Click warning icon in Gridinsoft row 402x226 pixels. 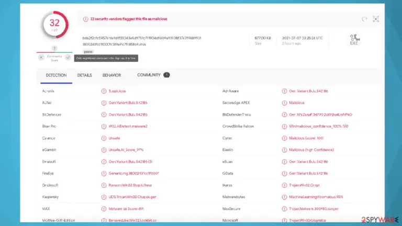click(104, 185)
